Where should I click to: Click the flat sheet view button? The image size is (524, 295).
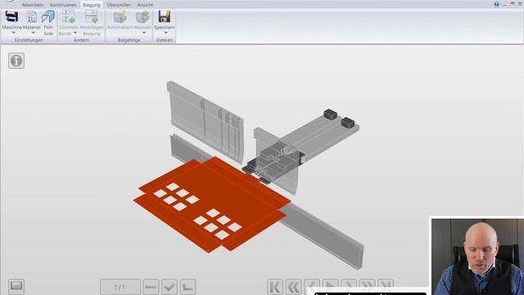coord(151,287)
